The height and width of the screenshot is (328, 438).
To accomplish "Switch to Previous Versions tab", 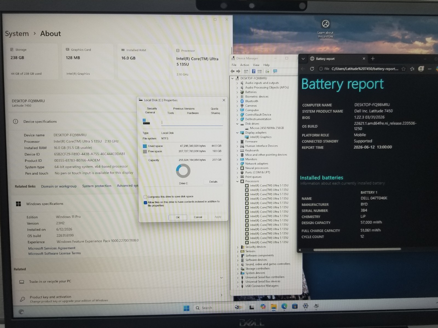I will (184, 109).
